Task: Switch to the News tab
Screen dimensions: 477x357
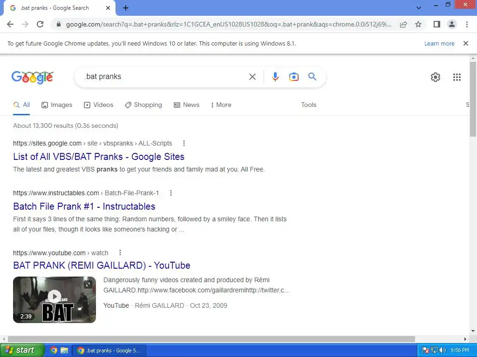Action: [187, 105]
